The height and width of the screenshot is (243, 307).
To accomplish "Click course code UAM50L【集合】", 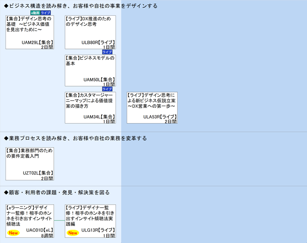I will (x=99, y=80).
